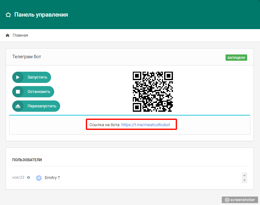This screenshot has width=260, height=205.
Task: Go to Главная breadcrumb link
Action: pos(20,35)
